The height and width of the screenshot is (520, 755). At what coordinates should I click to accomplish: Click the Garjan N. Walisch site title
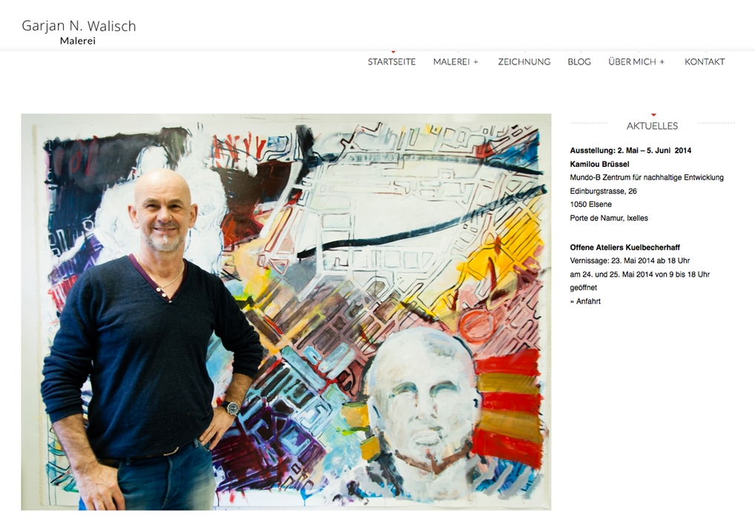coord(79,26)
